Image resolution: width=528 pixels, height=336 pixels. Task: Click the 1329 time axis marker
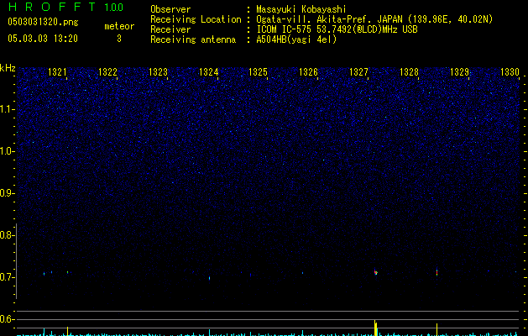click(460, 72)
